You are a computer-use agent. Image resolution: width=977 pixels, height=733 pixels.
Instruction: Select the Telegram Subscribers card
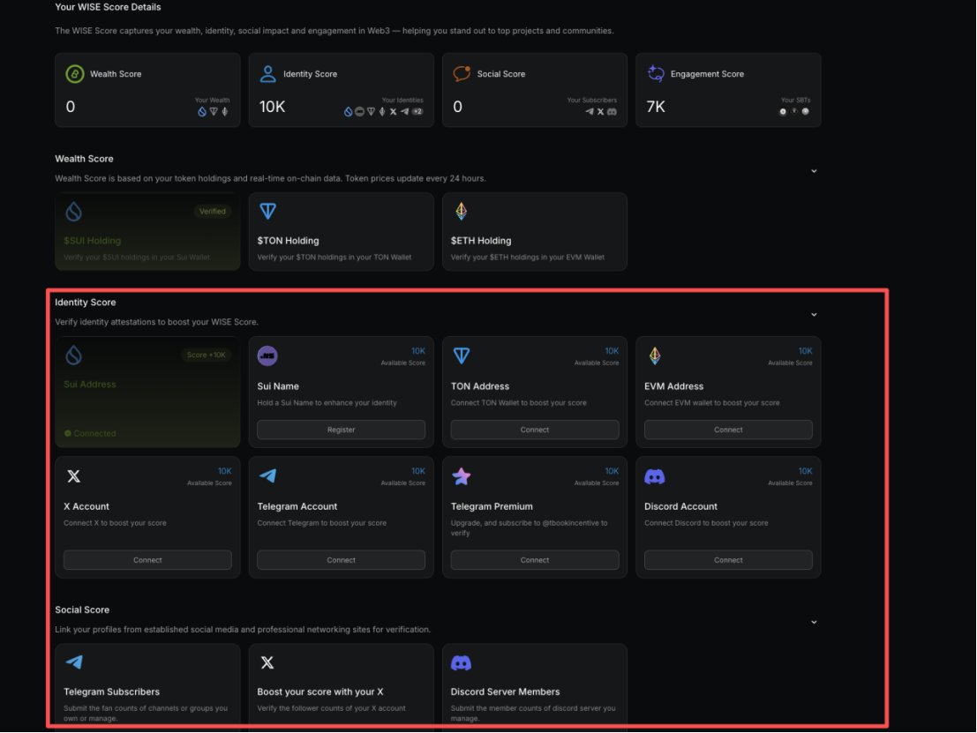pyautogui.click(x=147, y=688)
